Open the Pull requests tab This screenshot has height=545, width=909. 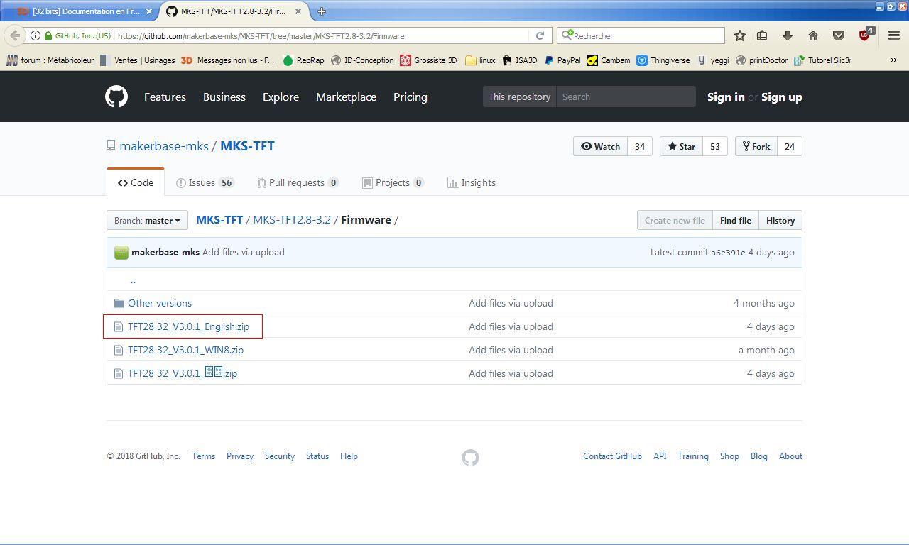tap(298, 182)
